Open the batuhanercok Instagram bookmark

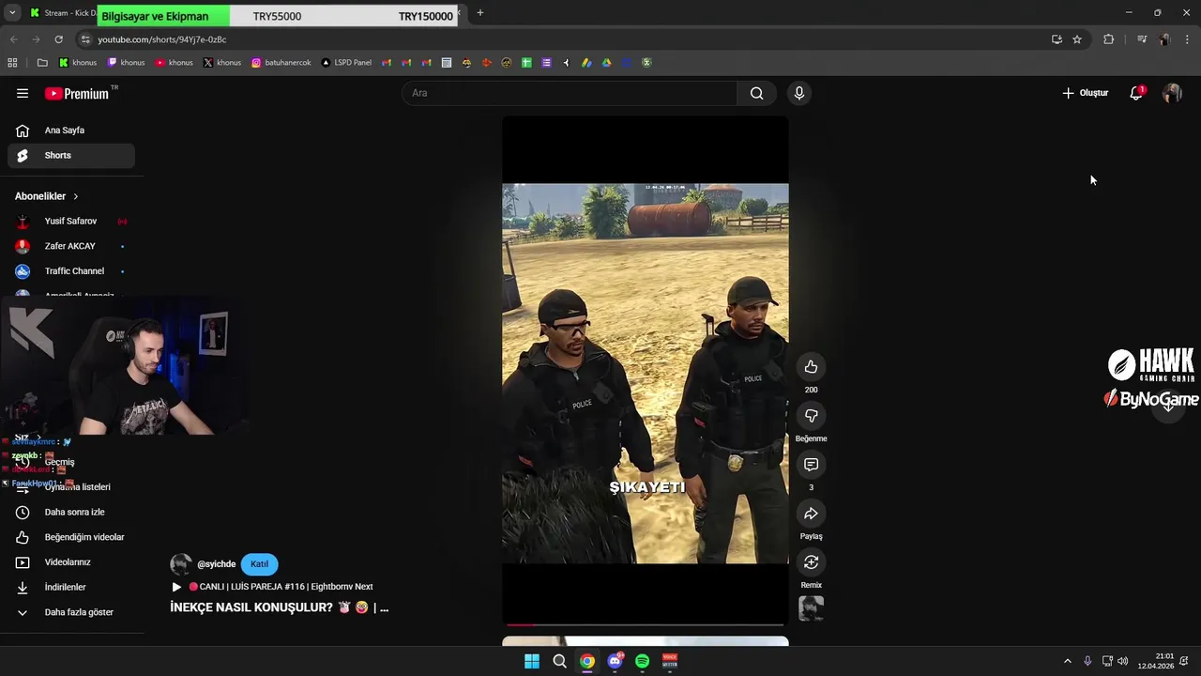point(281,63)
